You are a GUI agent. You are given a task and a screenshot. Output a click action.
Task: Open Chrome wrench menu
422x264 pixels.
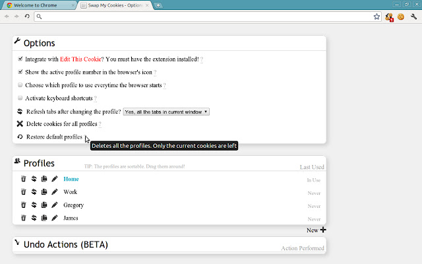click(413, 16)
